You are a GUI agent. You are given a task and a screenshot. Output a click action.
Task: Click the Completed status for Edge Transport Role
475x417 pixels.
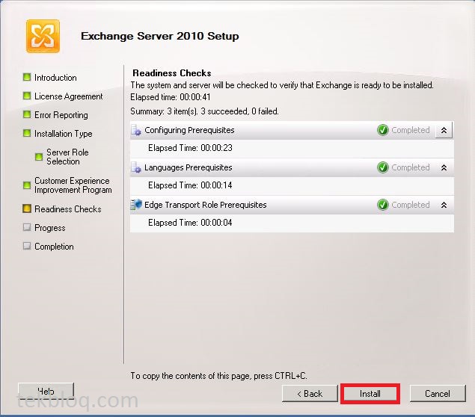click(411, 205)
